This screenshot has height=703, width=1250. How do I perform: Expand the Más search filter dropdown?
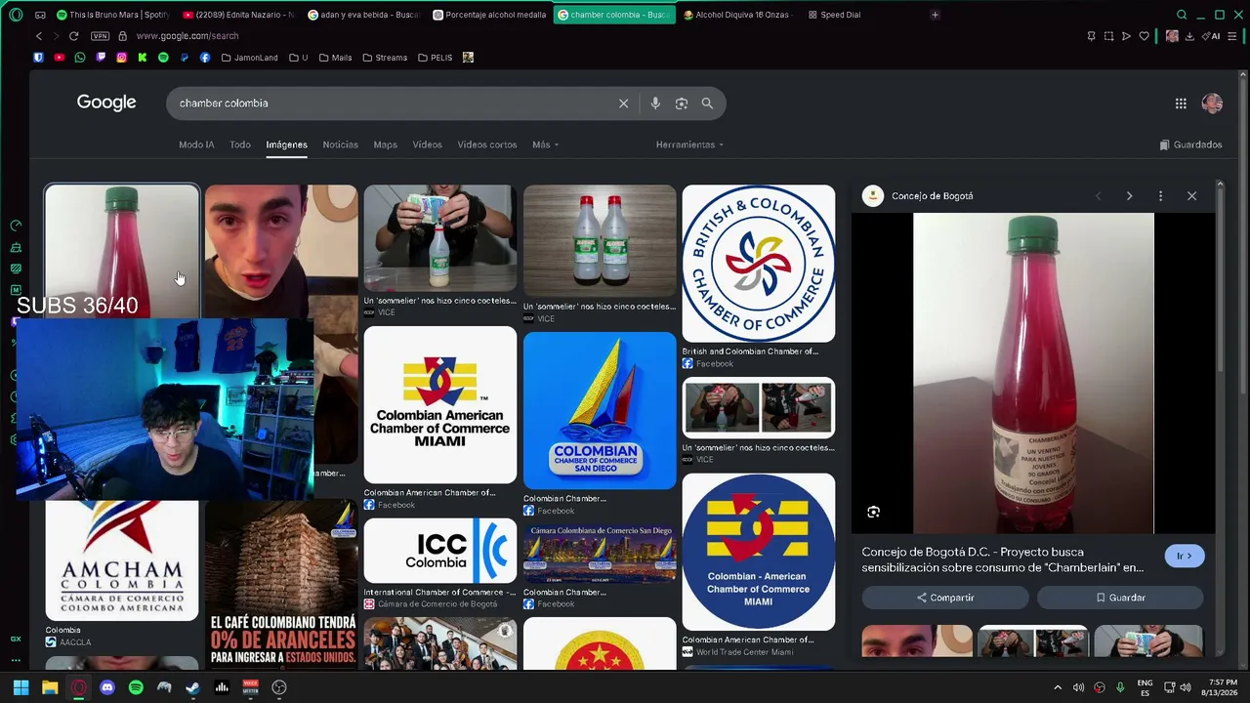(x=545, y=145)
